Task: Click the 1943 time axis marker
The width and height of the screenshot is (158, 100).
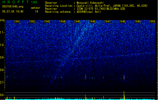Action: pyautogui.click(x=47, y=21)
